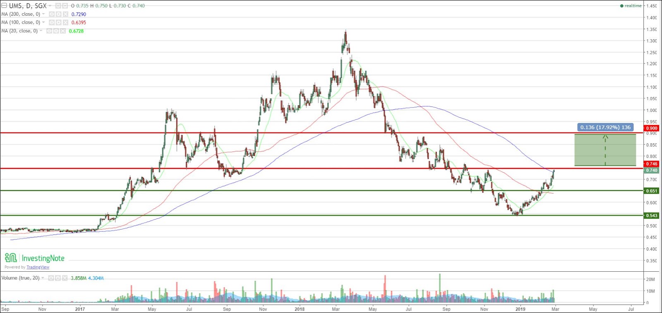The width and height of the screenshot is (662, 313).
Task: Open Volume indicator settings gear
Action: tap(58, 278)
